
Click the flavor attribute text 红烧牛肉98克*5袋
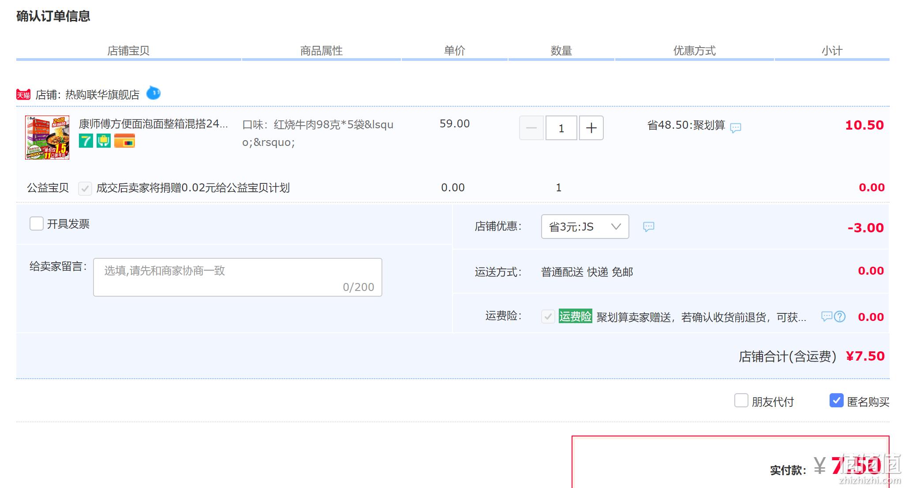pos(319,125)
